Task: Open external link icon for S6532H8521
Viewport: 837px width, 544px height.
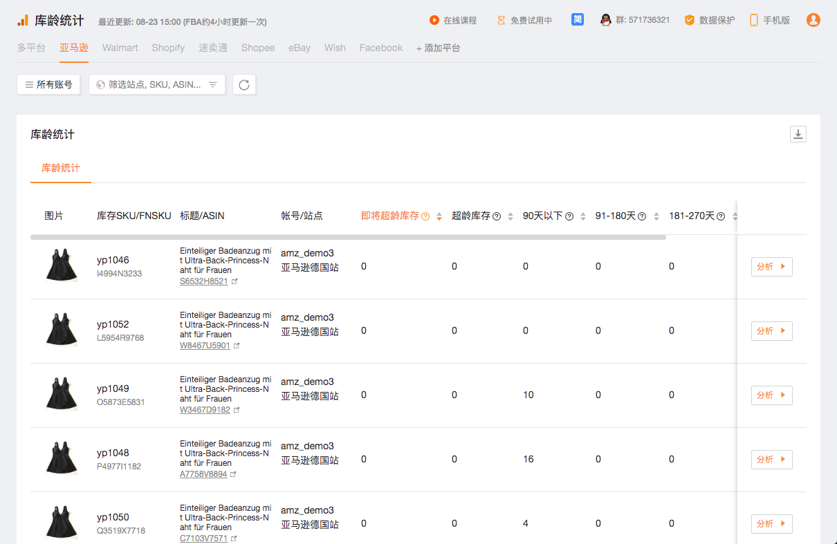Action: click(235, 282)
